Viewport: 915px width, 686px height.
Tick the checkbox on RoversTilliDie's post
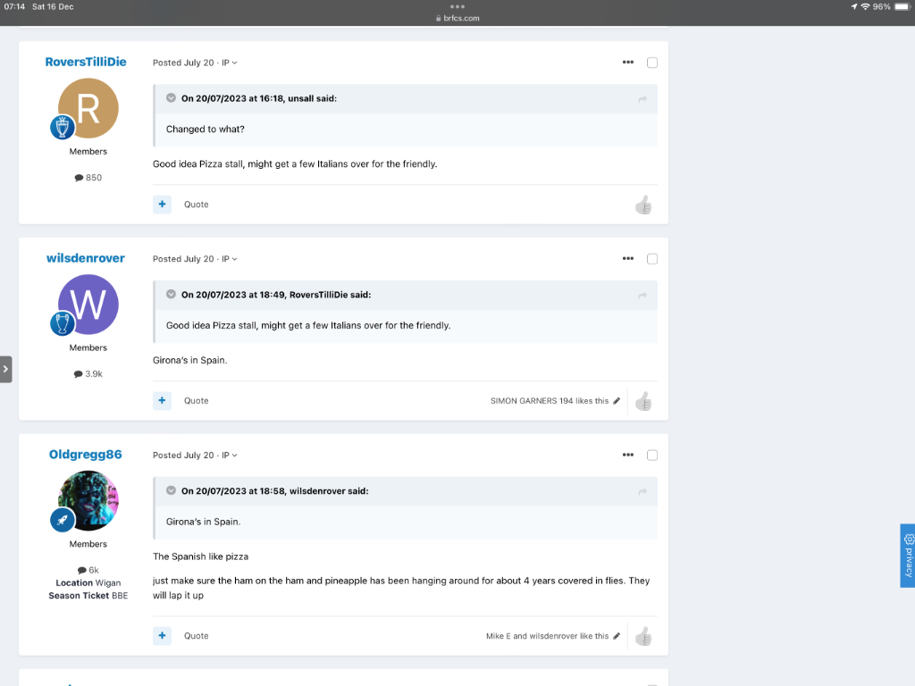[652, 63]
